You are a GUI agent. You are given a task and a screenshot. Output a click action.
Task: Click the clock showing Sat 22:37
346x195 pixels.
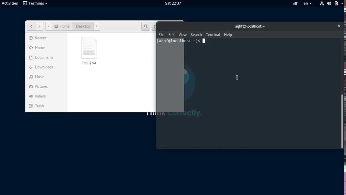click(x=173, y=3)
